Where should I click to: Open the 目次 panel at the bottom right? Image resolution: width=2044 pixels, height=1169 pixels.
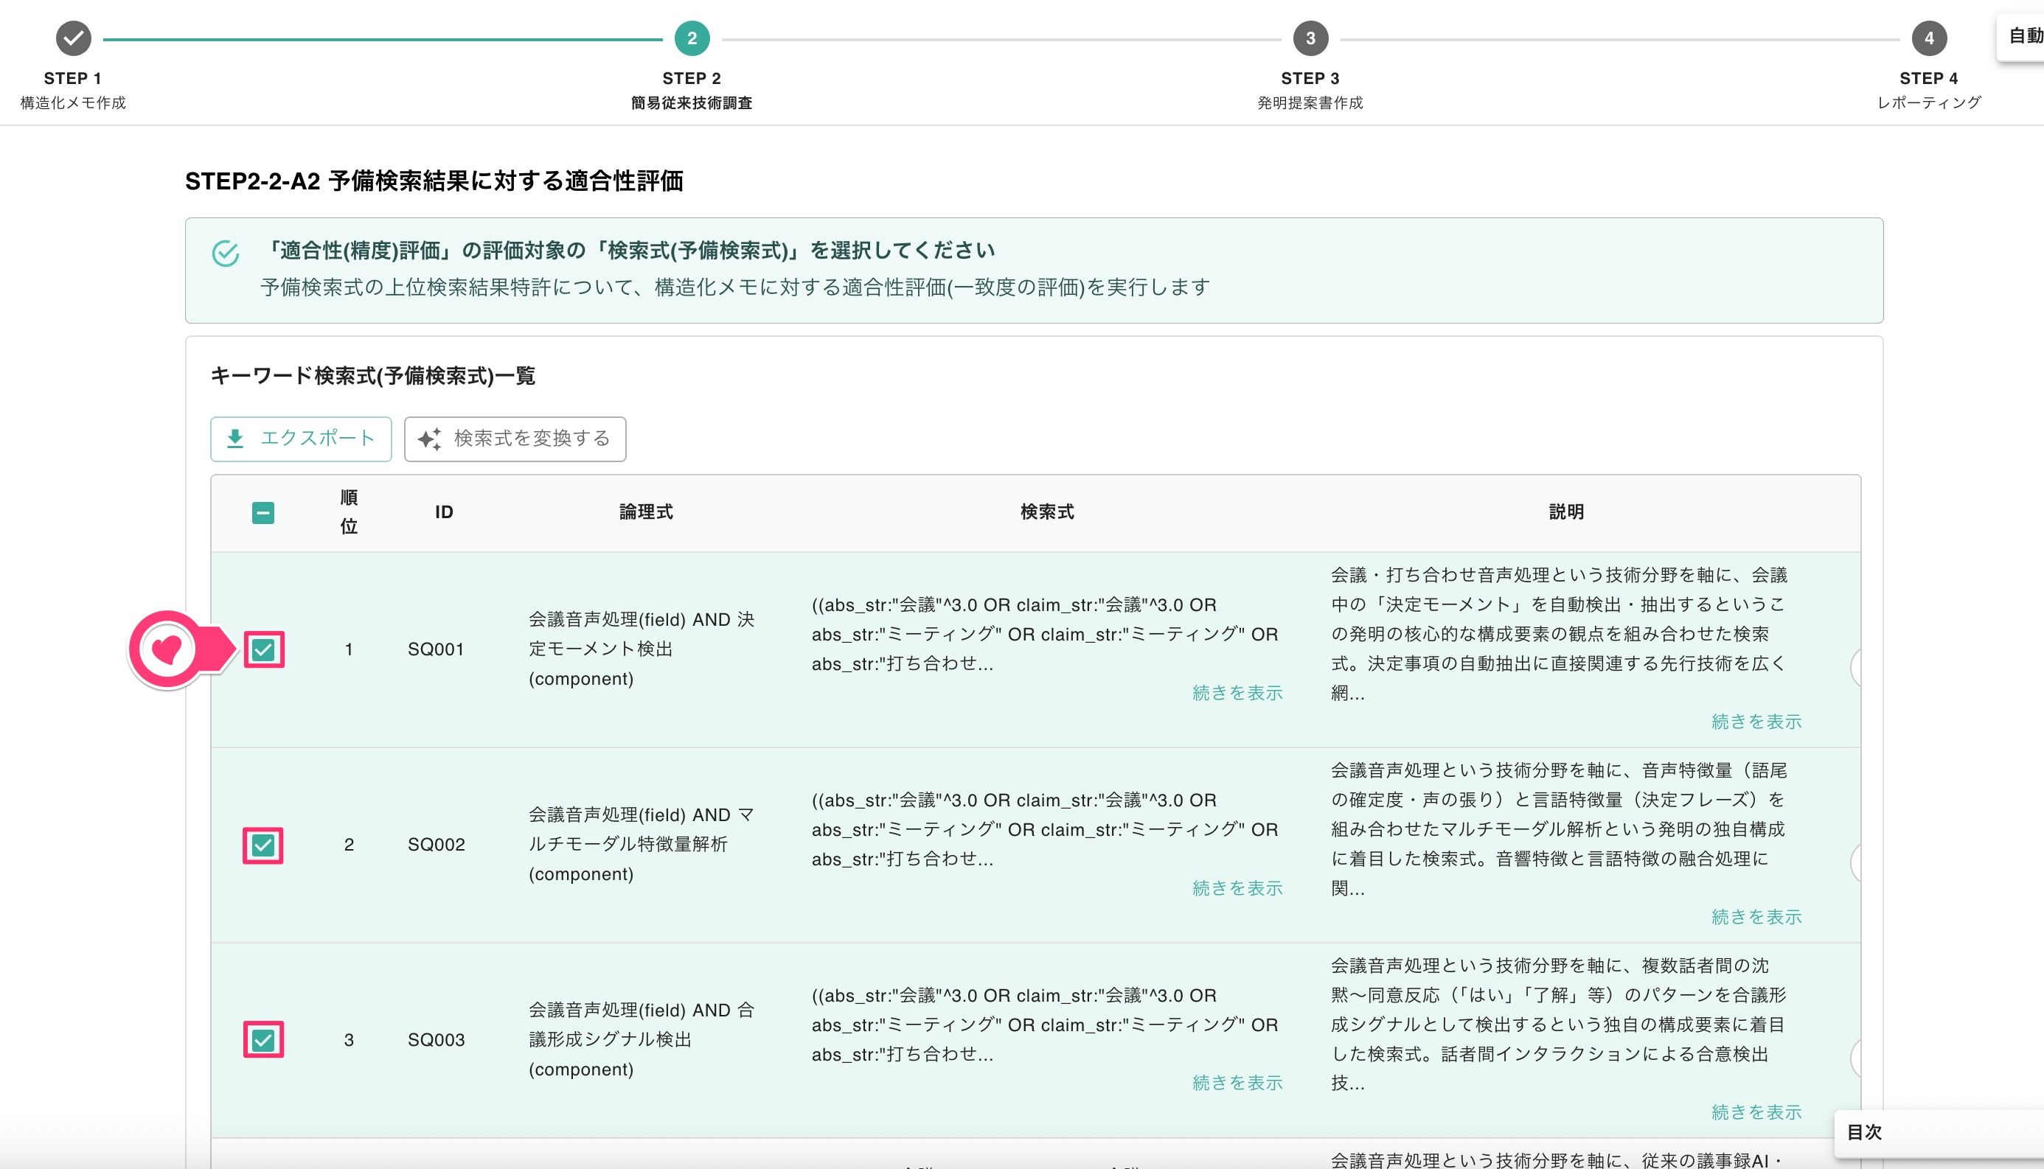1939,1132
